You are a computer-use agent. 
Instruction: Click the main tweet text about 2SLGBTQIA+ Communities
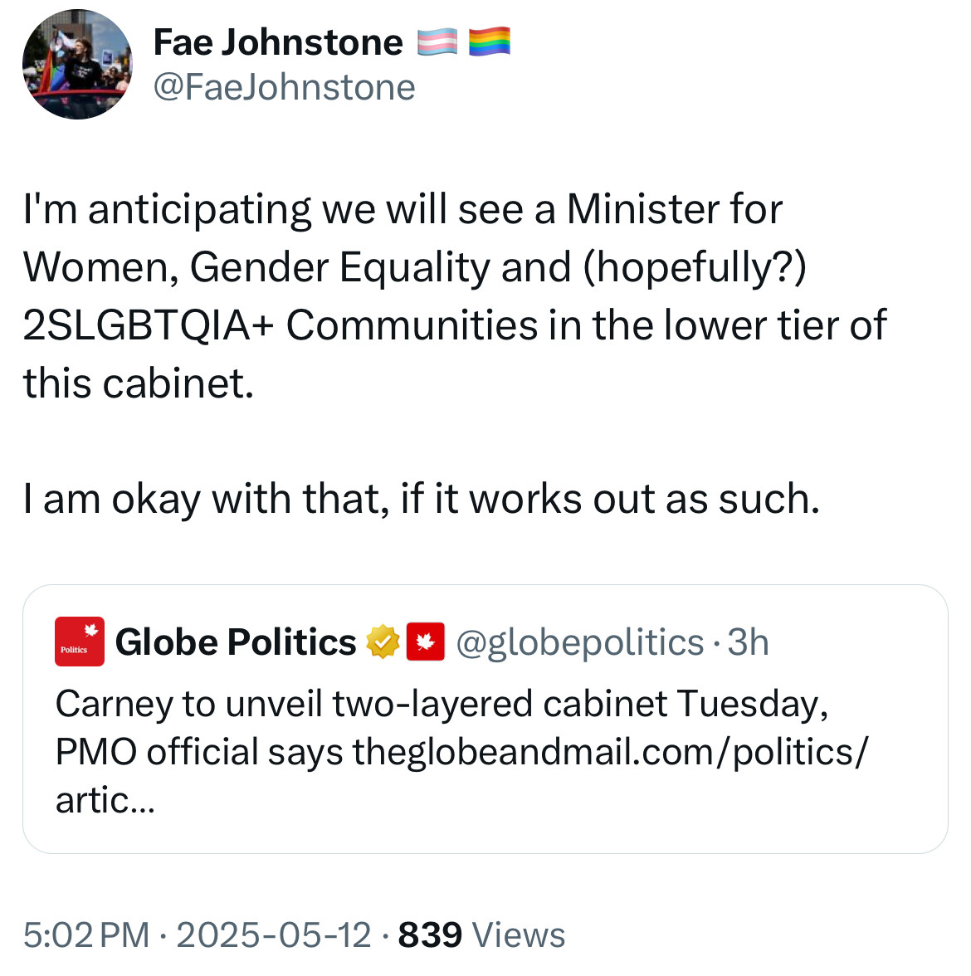pos(455,295)
